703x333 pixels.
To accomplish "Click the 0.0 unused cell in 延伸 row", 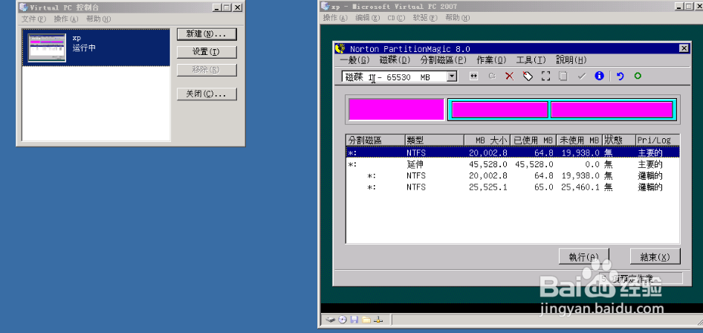I will [x=592, y=164].
